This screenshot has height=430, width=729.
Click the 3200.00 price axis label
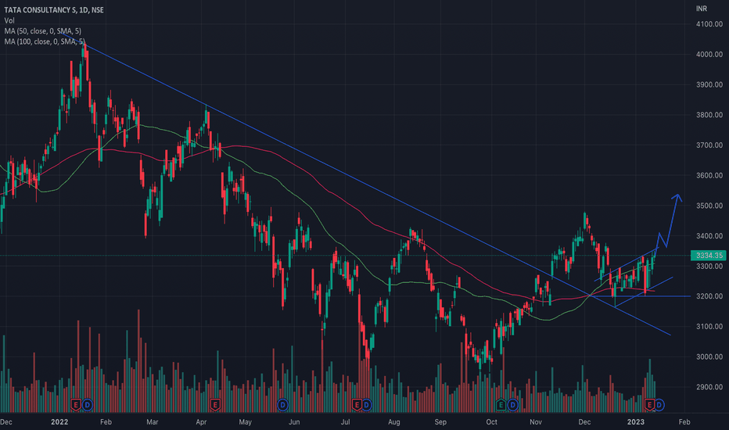[x=709, y=296]
